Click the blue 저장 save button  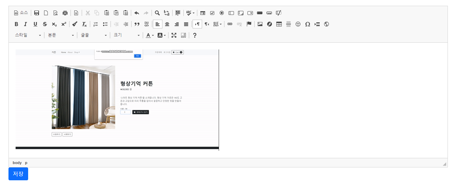coord(18,174)
